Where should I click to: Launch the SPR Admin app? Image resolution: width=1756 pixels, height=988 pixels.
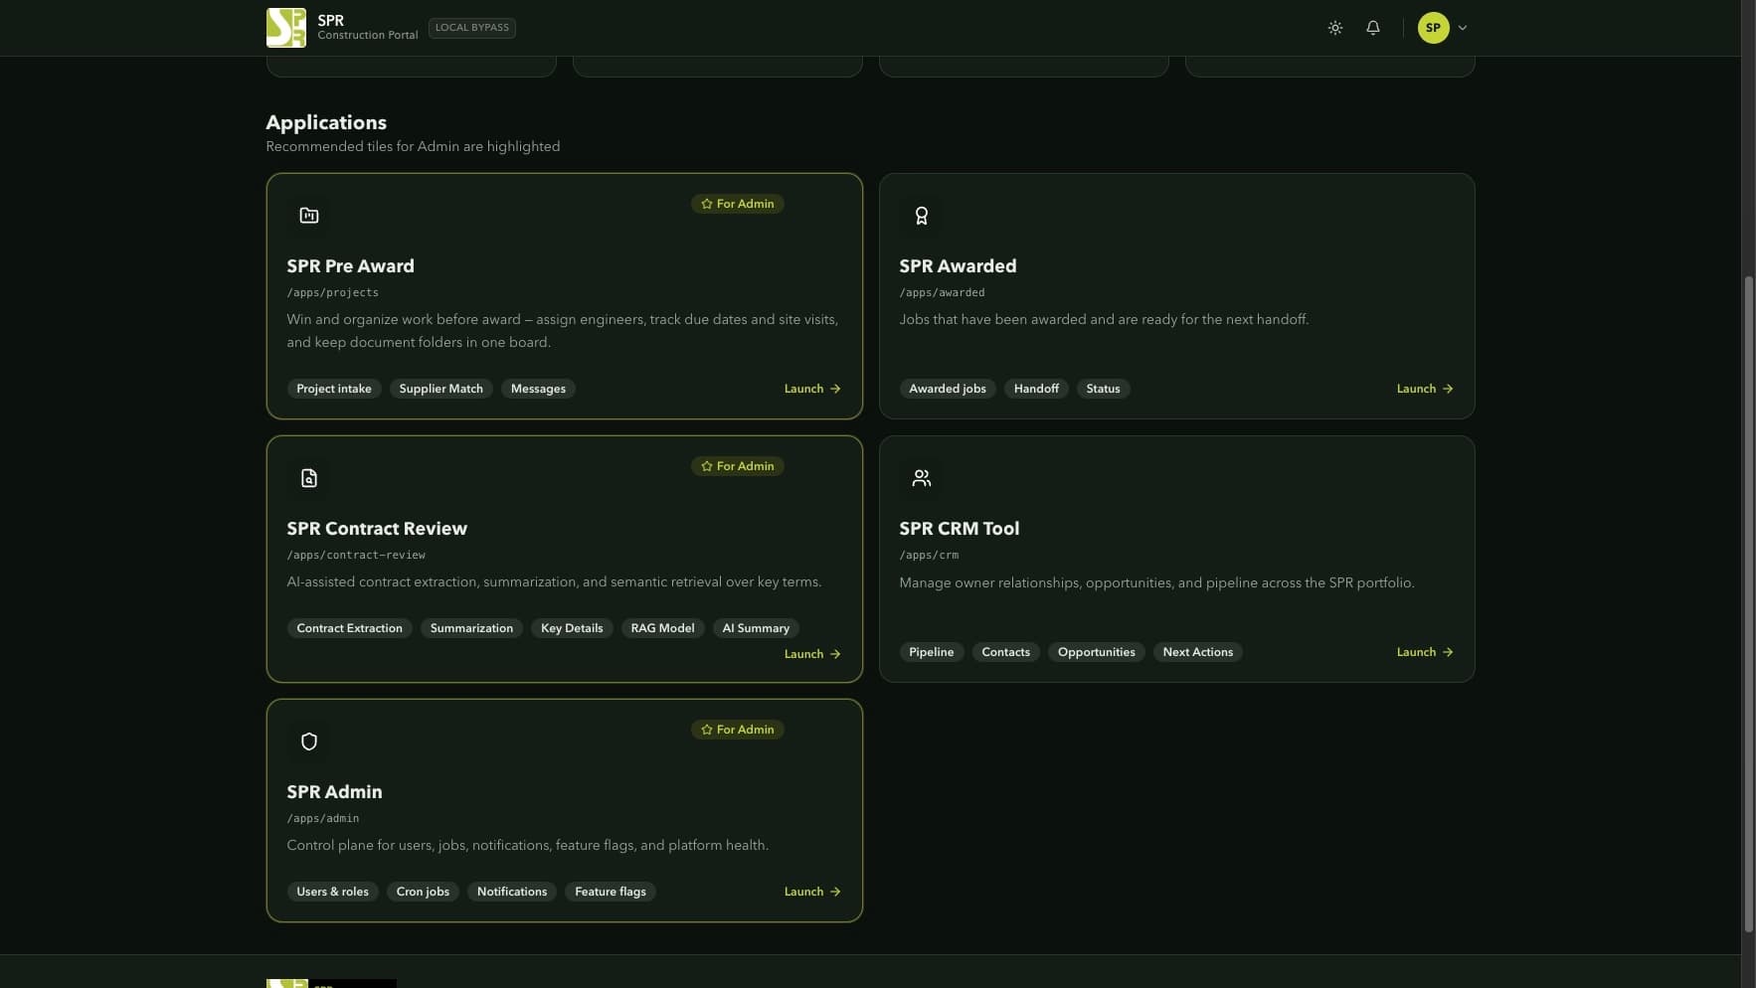(x=812, y=892)
